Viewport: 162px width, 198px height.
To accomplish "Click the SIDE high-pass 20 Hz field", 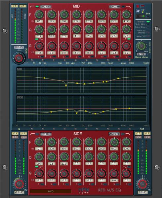I will click(x=46, y=134).
